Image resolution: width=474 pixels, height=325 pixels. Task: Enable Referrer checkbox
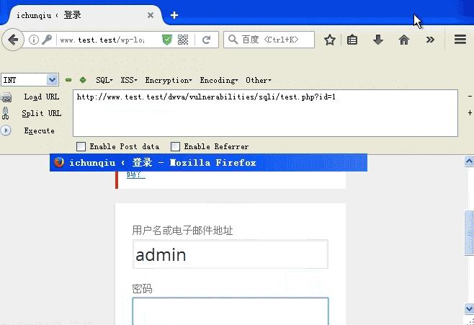(175, 146)
